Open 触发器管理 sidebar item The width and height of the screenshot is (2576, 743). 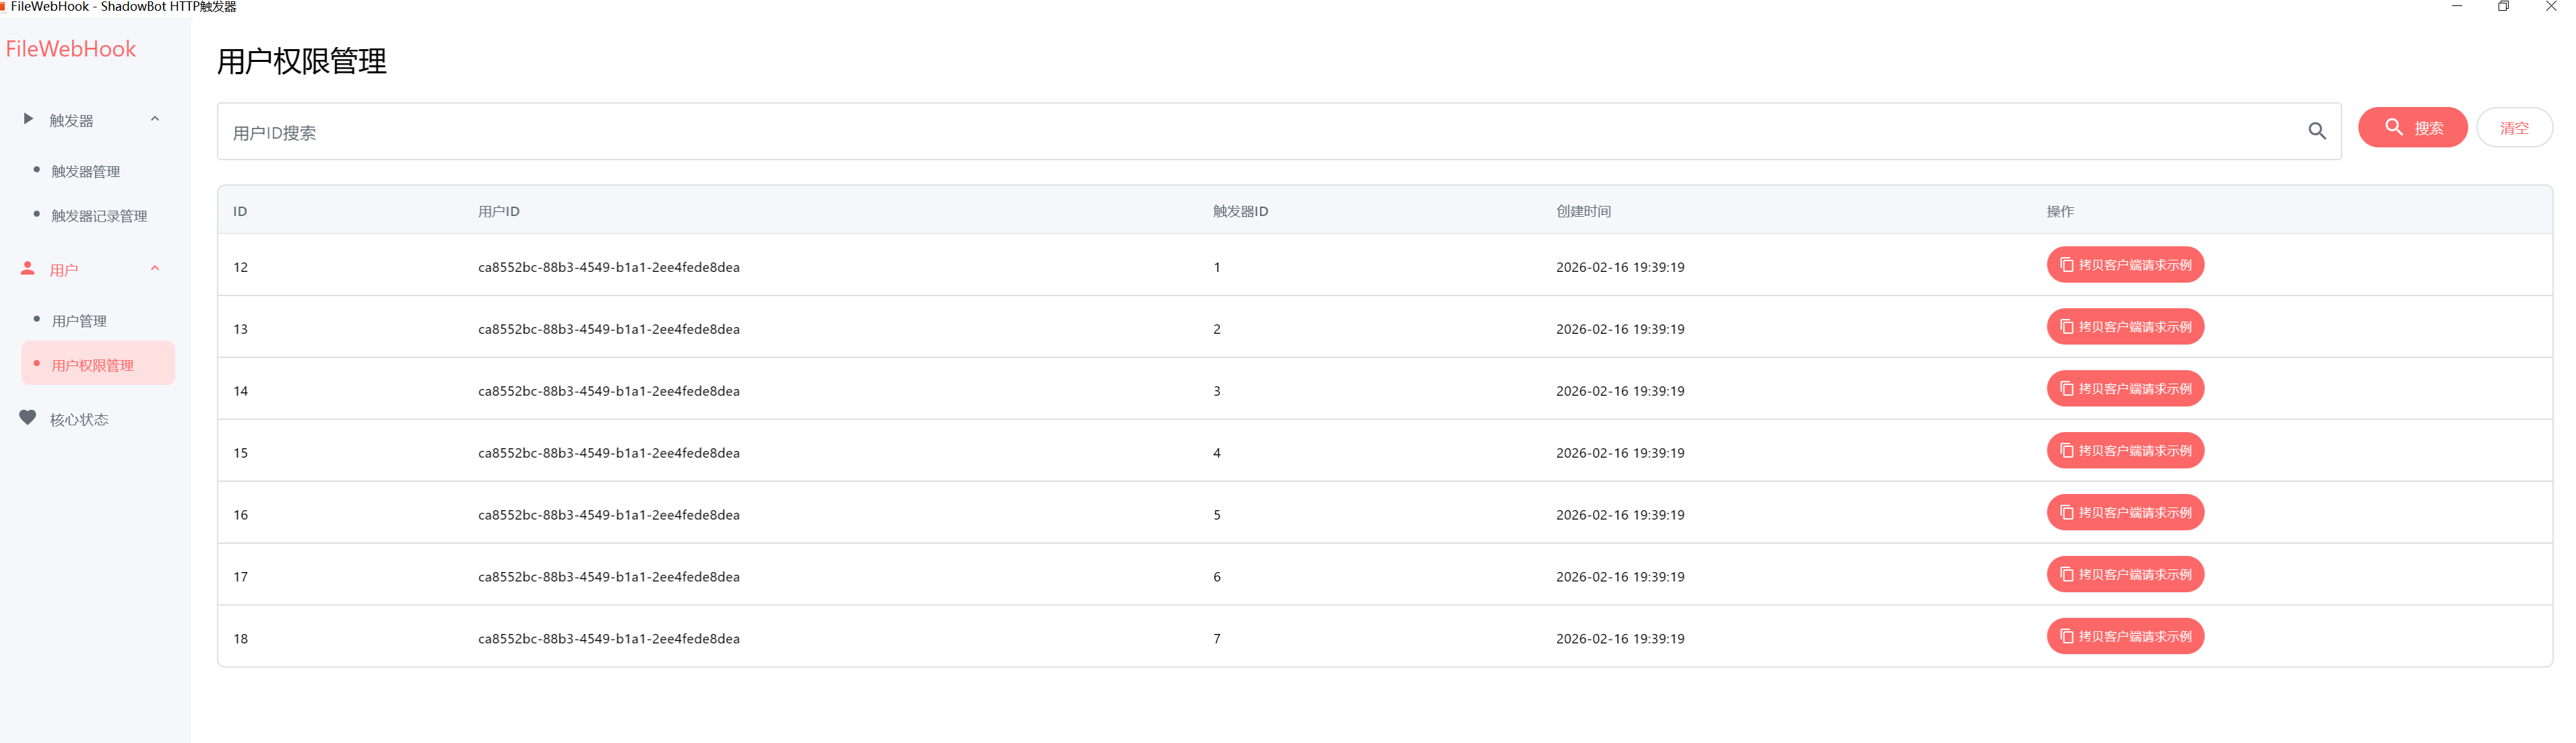(86, 172)
